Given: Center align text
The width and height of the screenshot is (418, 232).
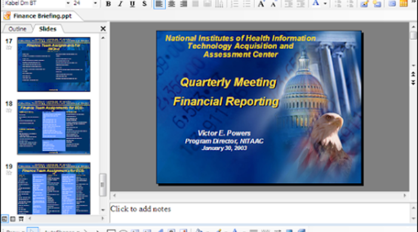Looking at the screenshot, I should click(171, 4).
